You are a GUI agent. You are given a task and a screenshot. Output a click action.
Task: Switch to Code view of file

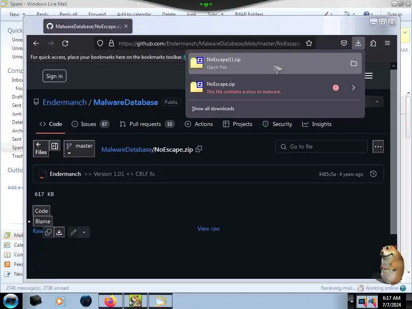click(x=41, y=211)
